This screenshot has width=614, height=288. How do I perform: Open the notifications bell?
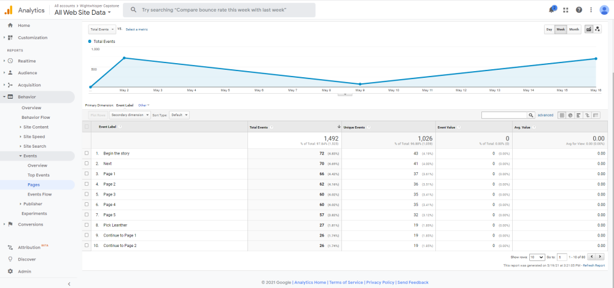552,10
